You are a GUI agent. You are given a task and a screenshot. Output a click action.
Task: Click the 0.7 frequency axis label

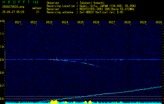(2, 86)
